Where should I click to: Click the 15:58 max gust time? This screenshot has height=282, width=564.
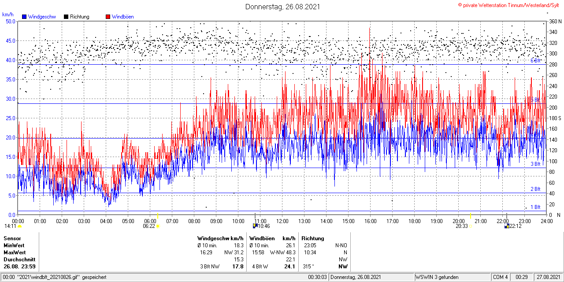tap(258, 253)
